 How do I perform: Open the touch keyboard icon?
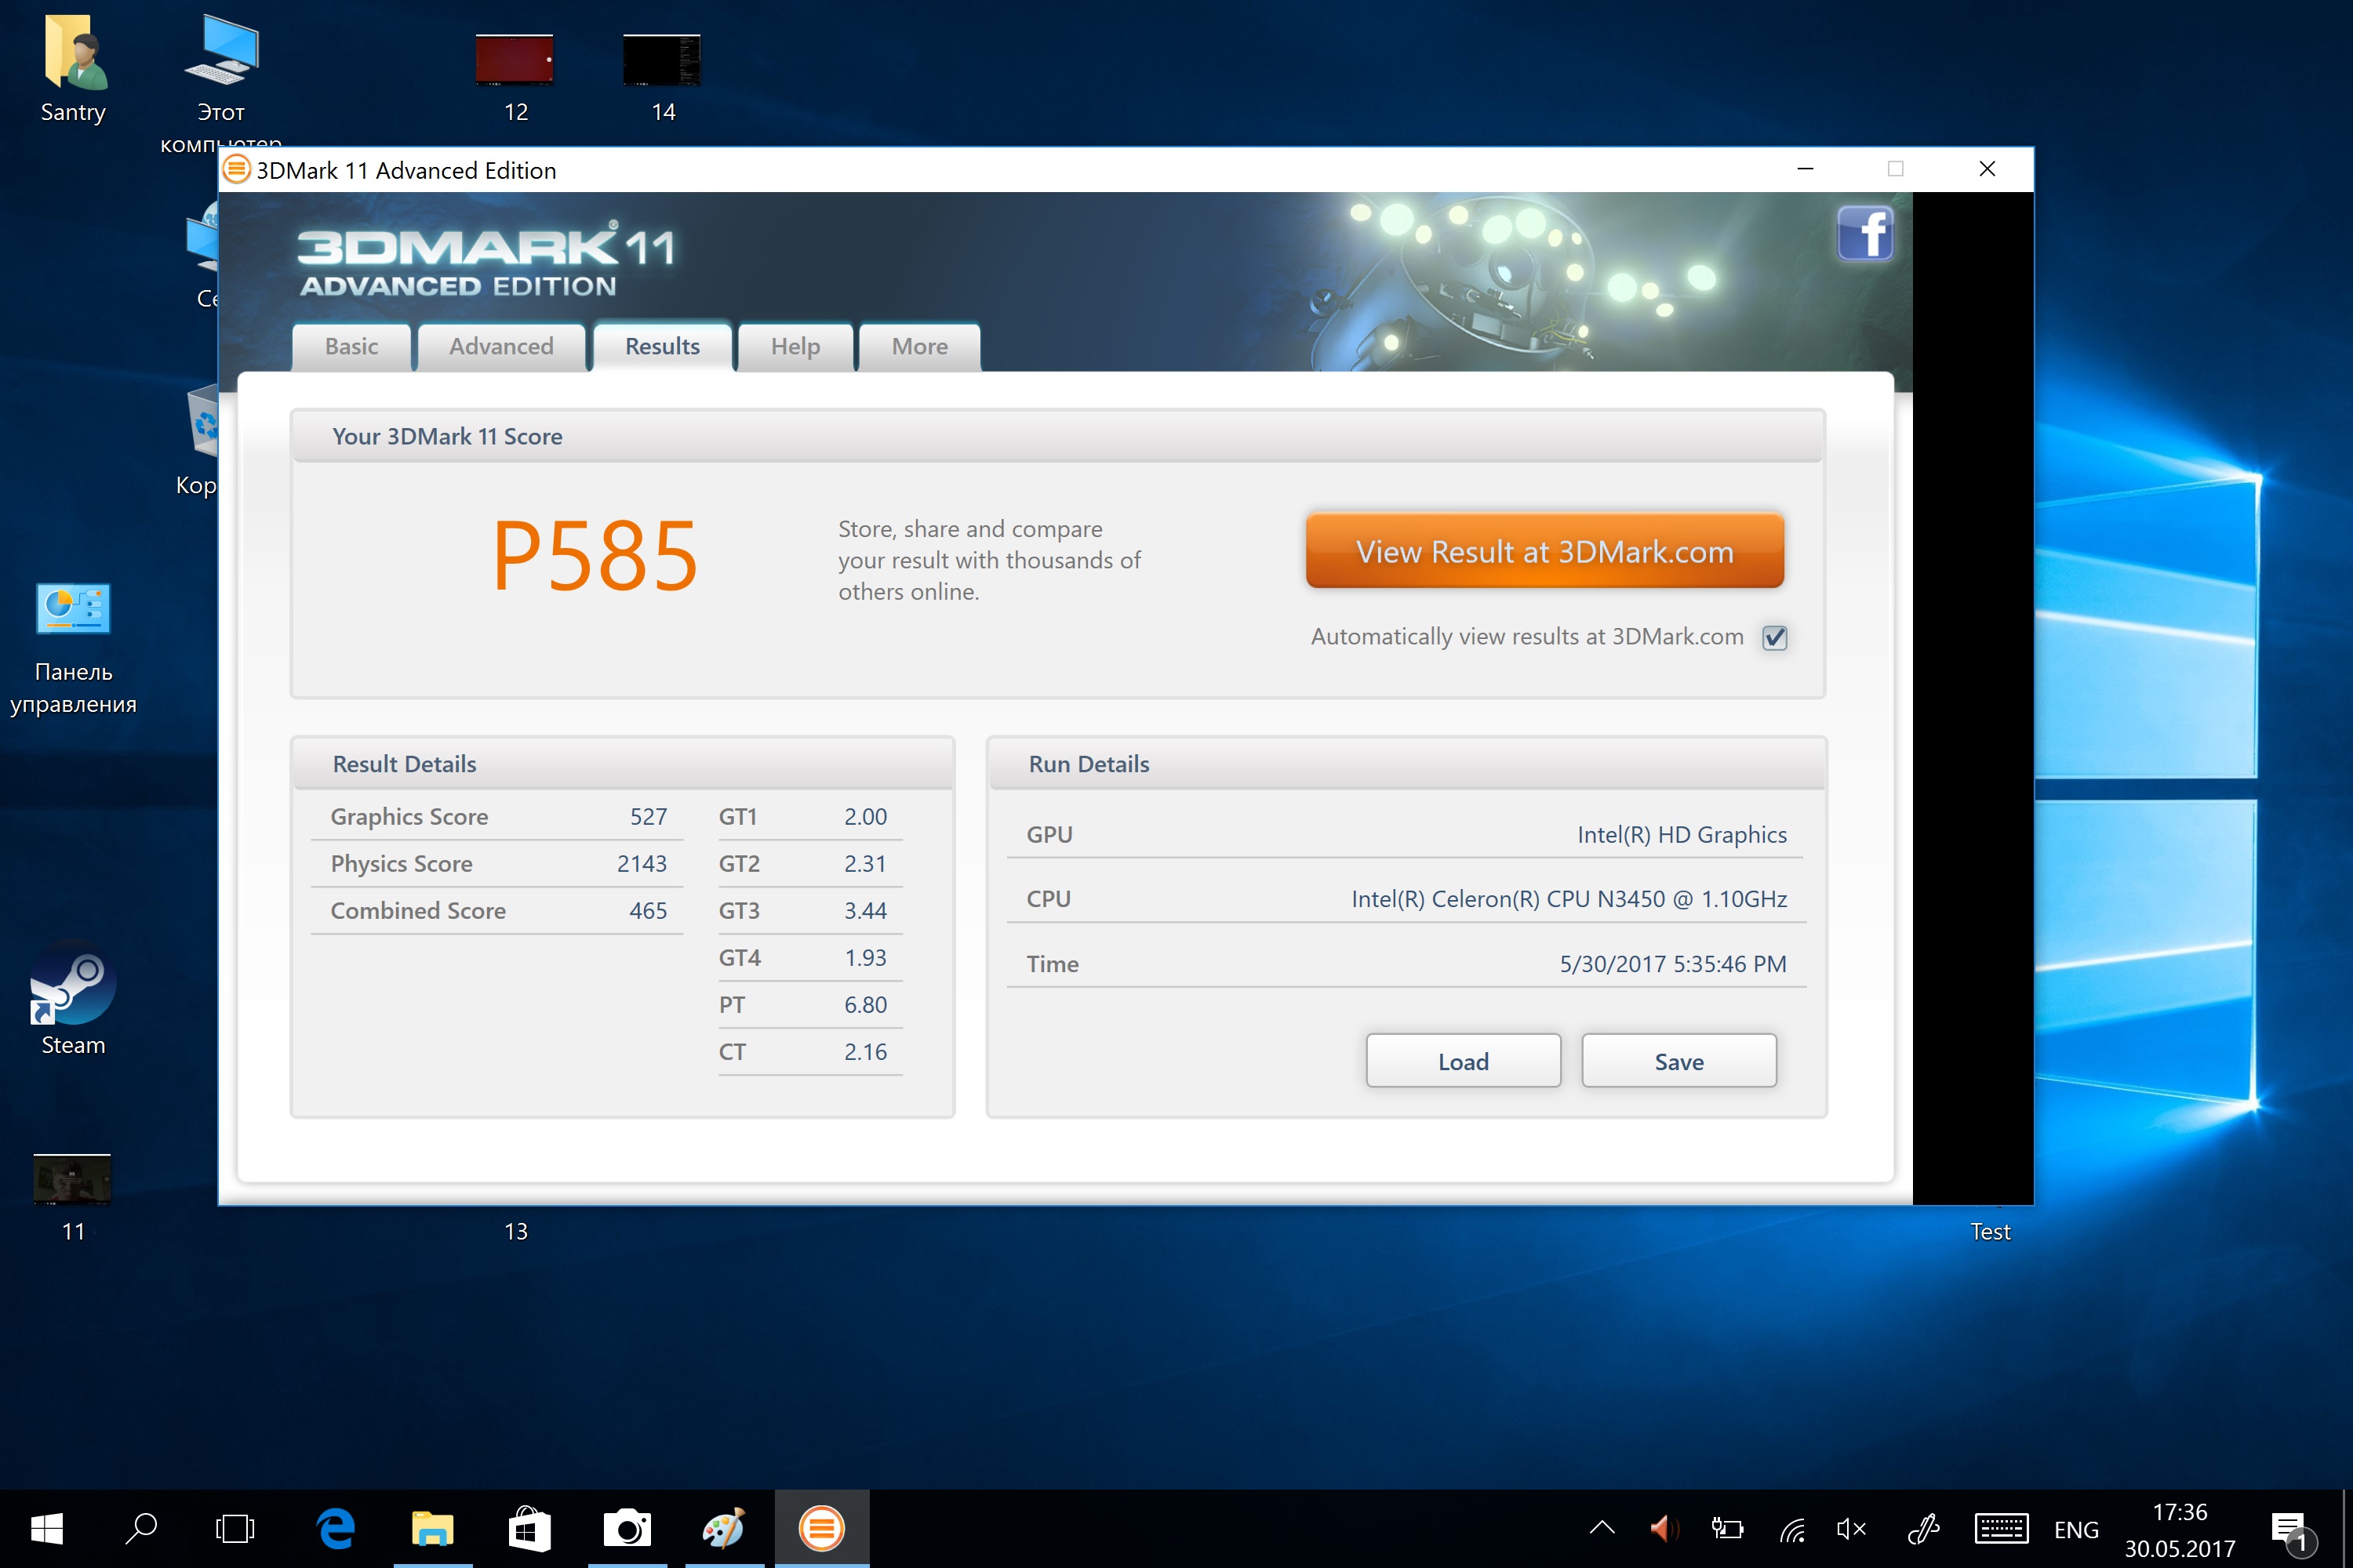[2001, 1528]
